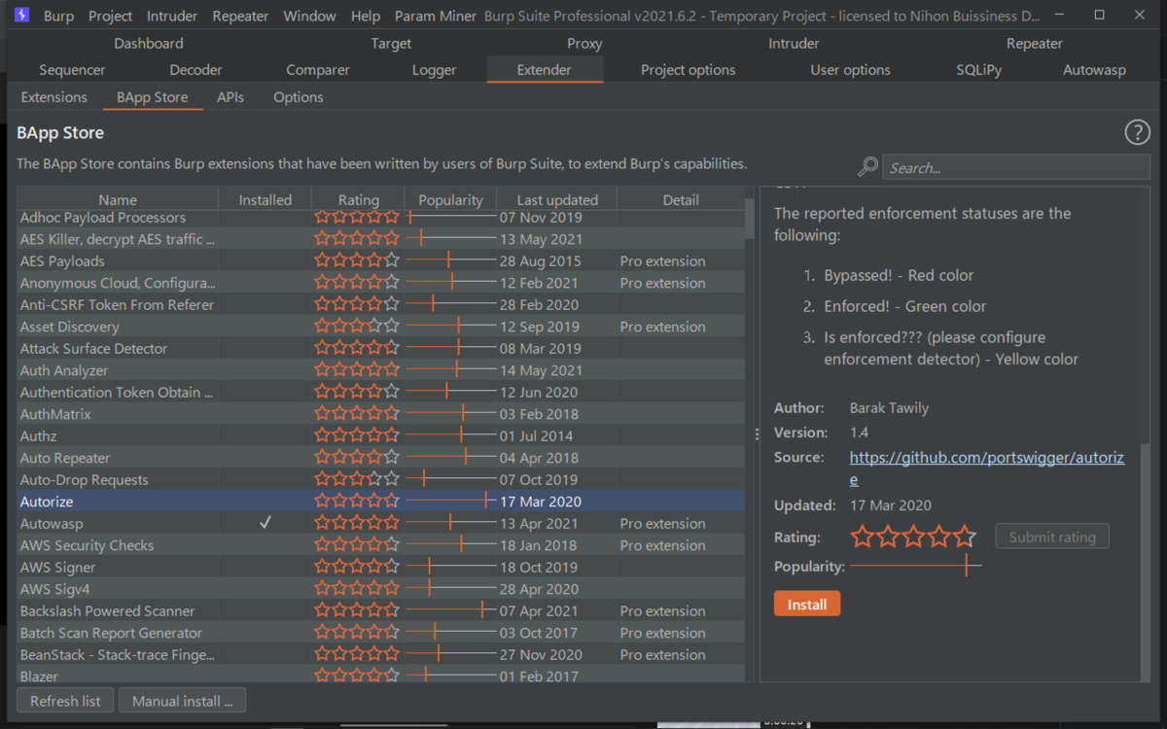The height and width of the screenshot is (729, 1167).
Task: Click the popularity bar of Backslash Powered Scanner
Action: 450,610
